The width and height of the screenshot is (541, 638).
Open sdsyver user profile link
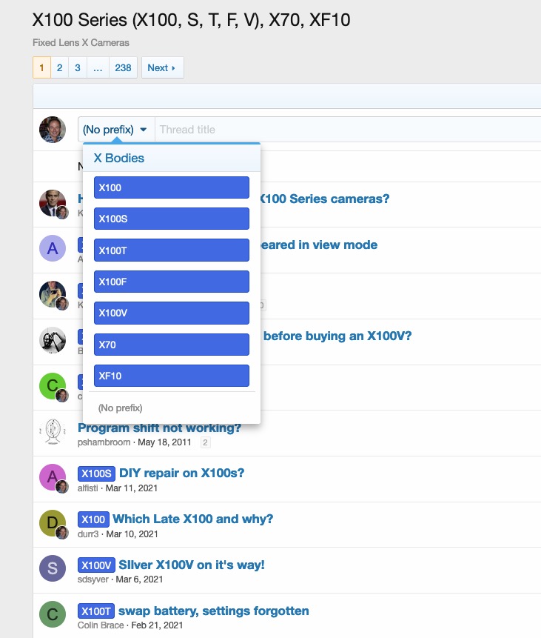93,579
